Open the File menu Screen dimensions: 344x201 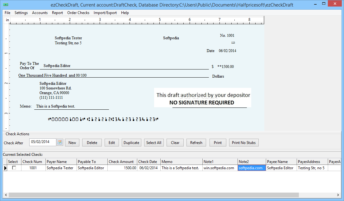pos(7,13)
